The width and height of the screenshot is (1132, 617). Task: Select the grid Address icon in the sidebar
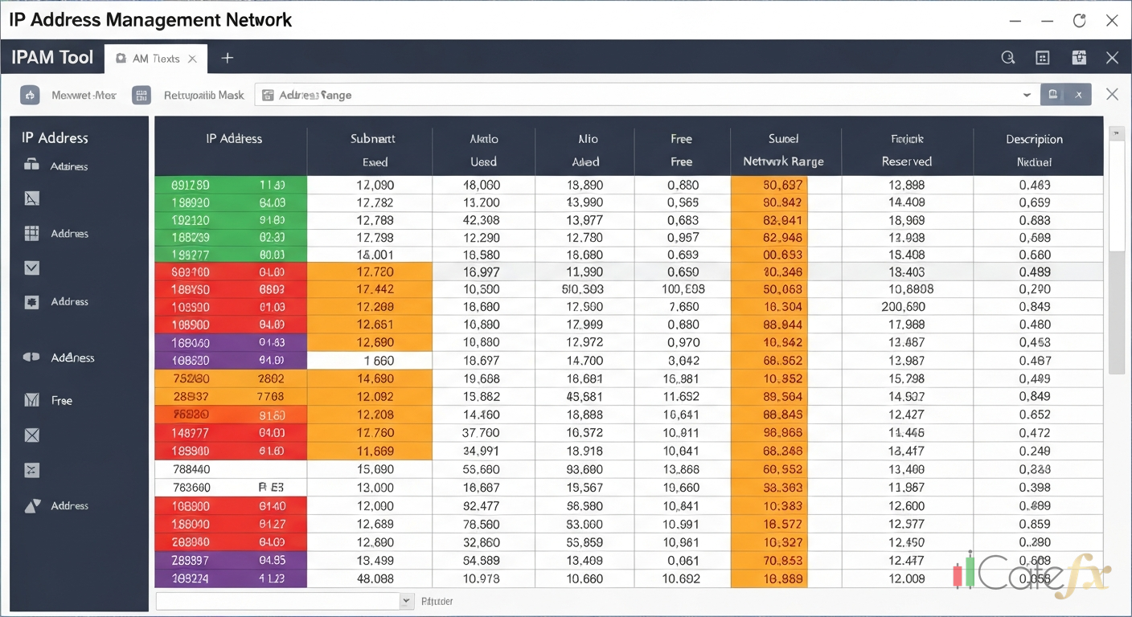31,233
